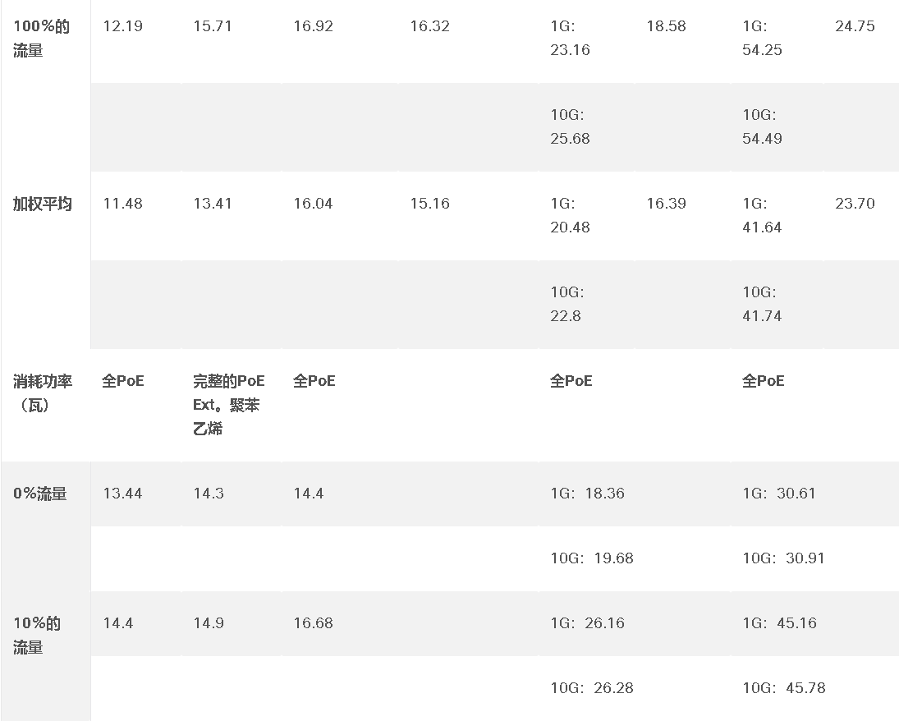Click the 13.41 weighted average cell
Image resolution: width=899 pixels, height=721 pixels.
coord(213,204)
